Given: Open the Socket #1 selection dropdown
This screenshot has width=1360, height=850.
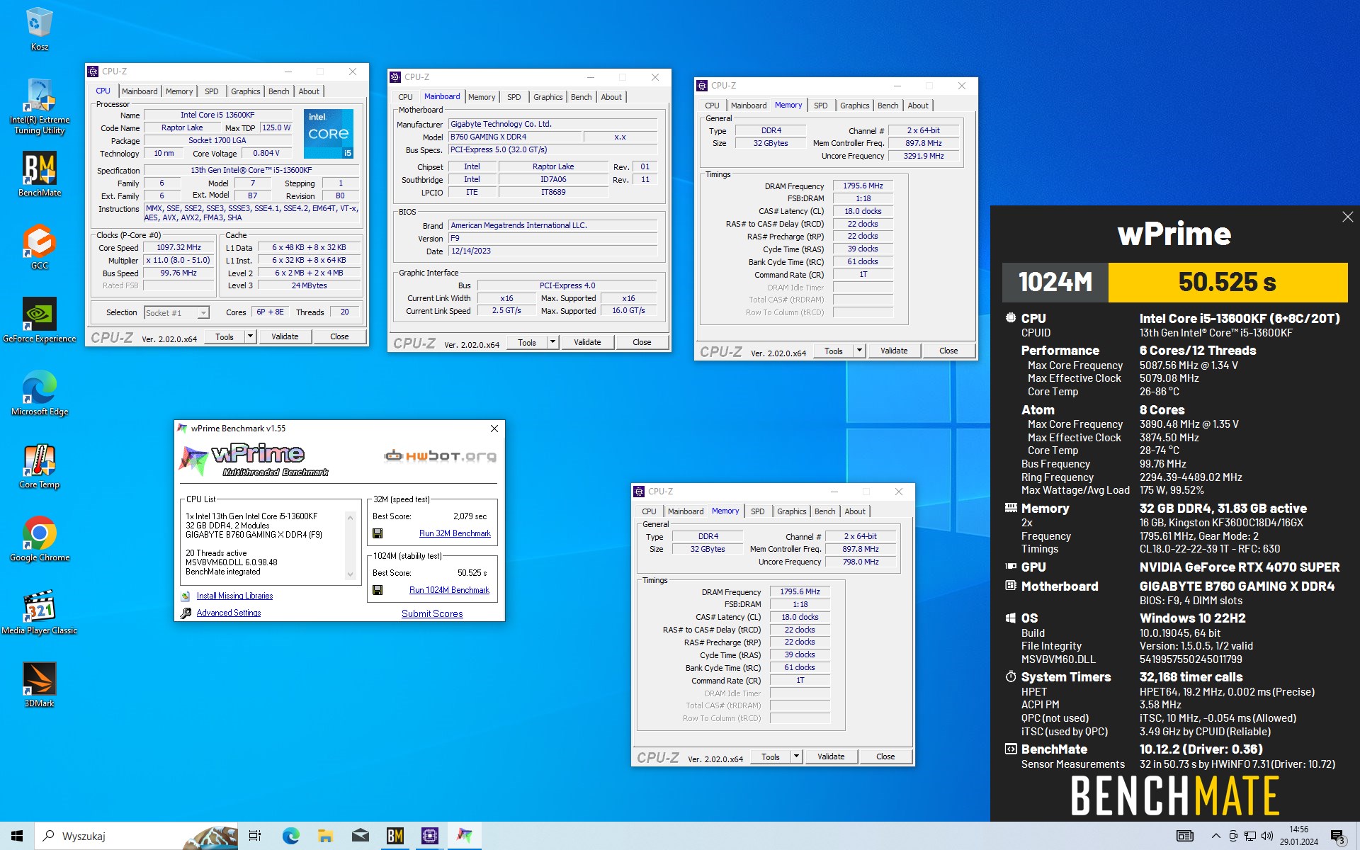Looking at the screenshot, I should pos(176,312).
